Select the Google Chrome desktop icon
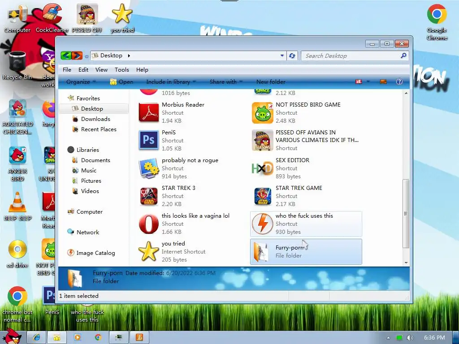The height and width of the screenshot is (344, 459). point(437,22)
